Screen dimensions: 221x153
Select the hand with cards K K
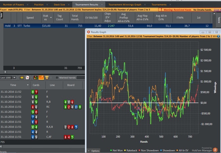pos(42,122)
